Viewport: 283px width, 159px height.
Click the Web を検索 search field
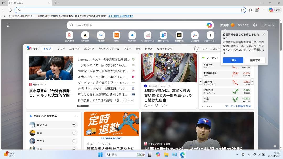139,25
